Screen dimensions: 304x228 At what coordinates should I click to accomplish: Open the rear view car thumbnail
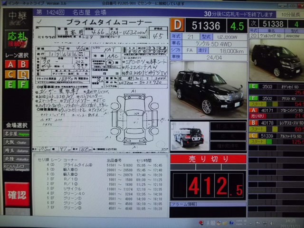point(190,136)
